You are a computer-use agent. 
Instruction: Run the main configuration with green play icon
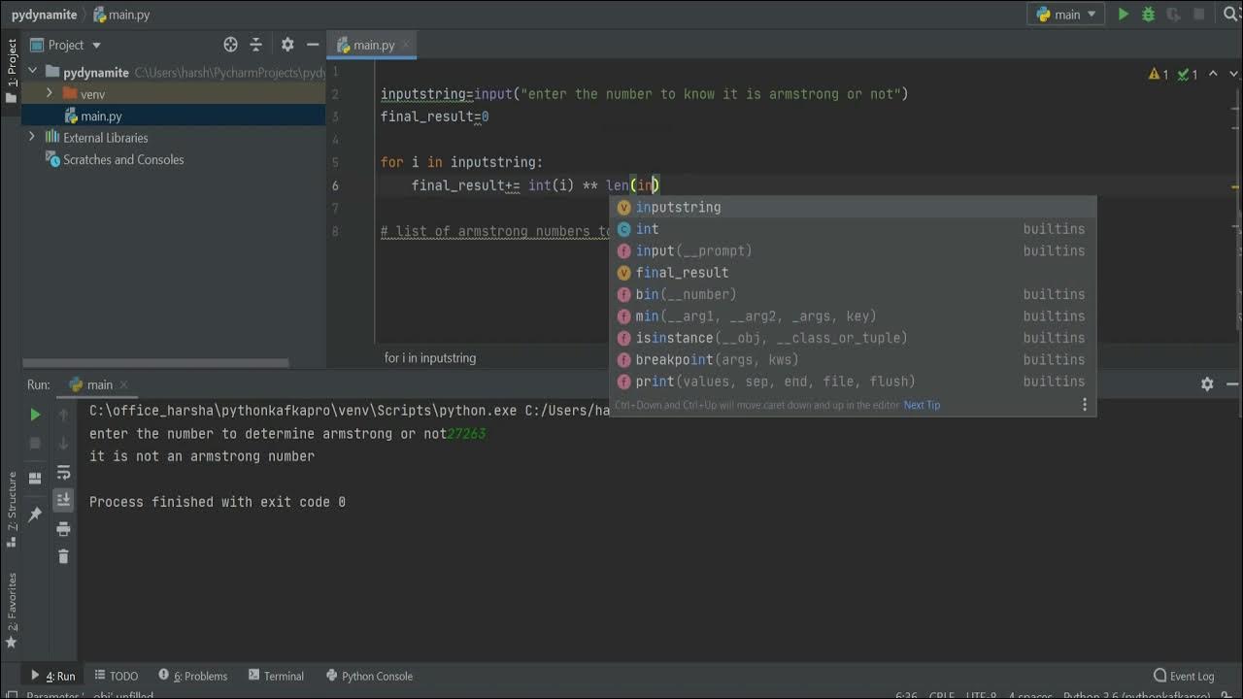click(1124, 15)
